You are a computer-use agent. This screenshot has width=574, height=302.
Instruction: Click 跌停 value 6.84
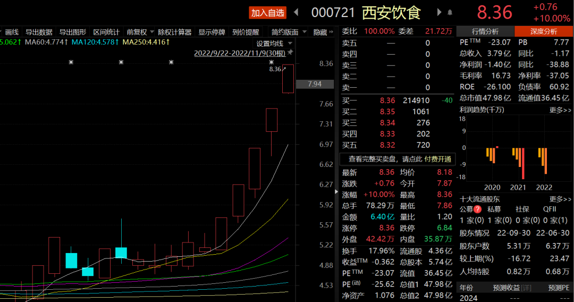tap(444, 228)
